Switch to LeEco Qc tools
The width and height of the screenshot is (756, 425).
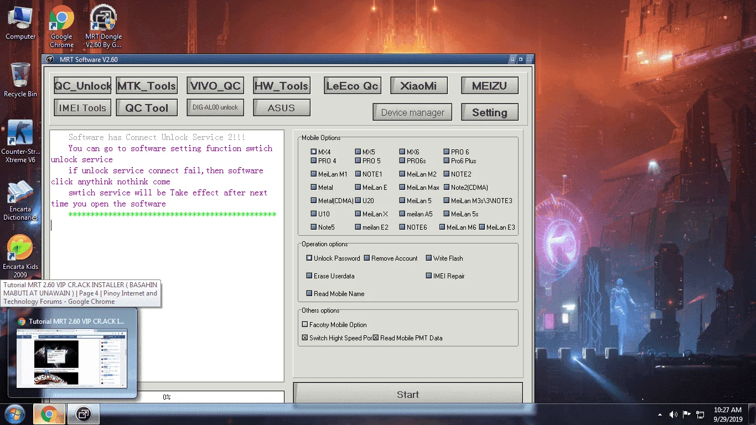tap(352, 86)
